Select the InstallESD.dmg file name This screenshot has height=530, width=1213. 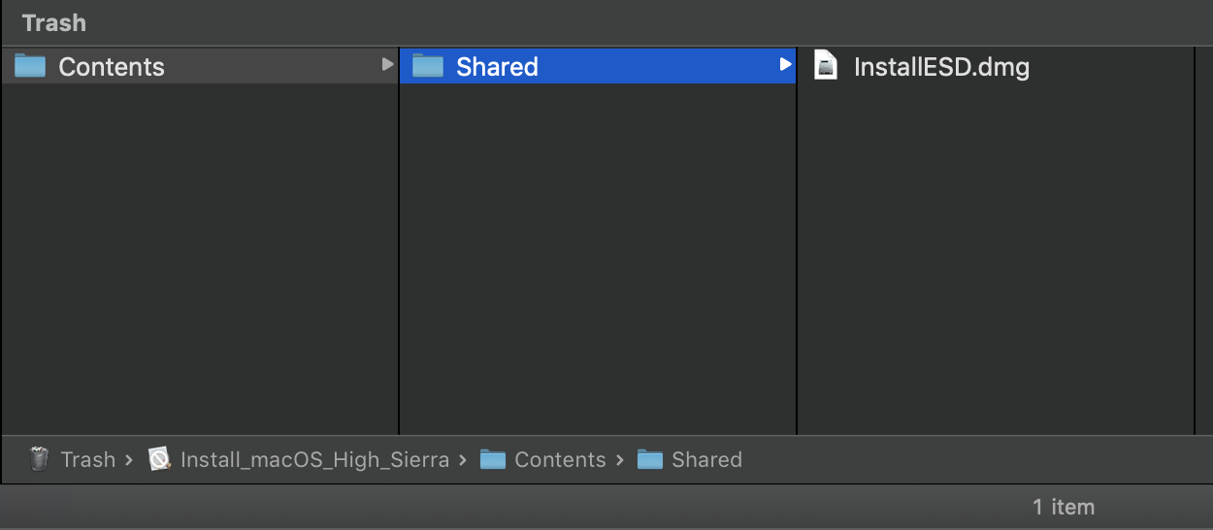pos(941,67)
